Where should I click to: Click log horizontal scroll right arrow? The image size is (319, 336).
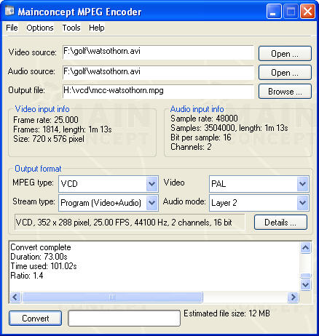point(293,297)
